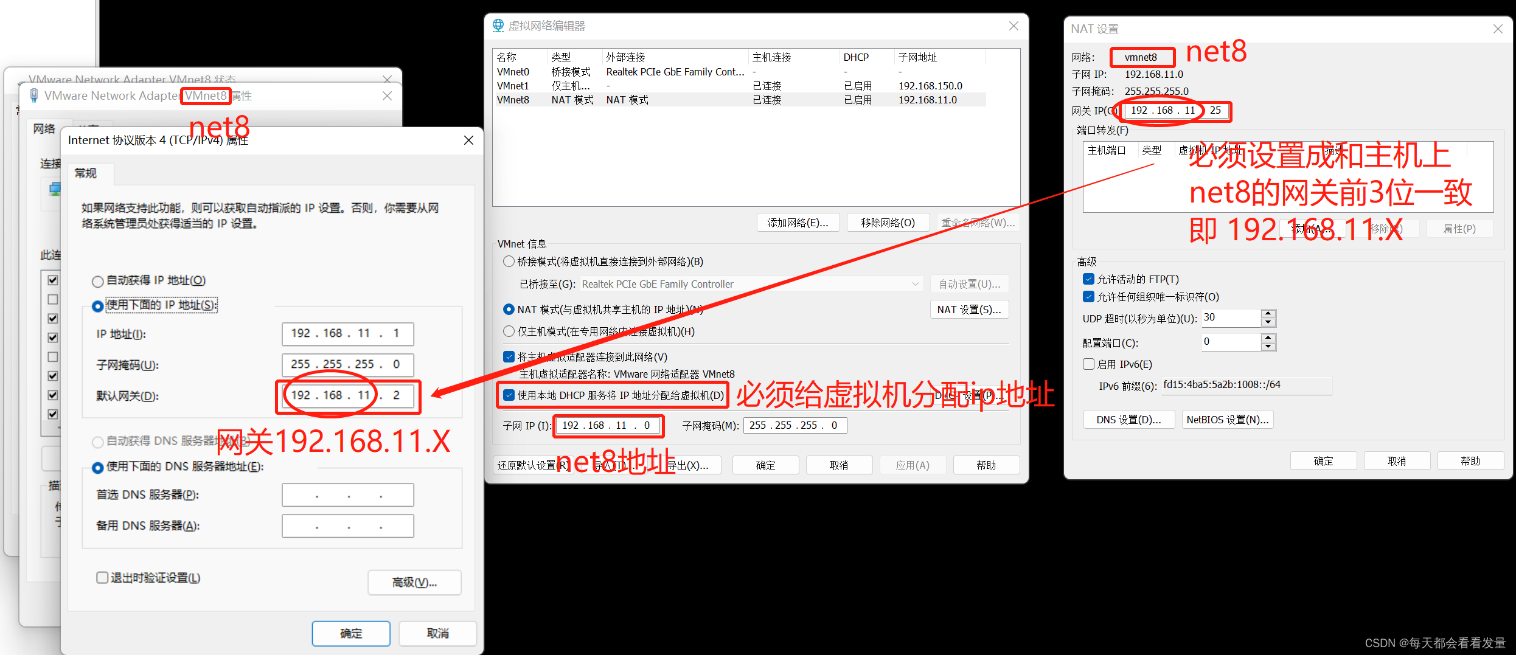Click the 子网掩码 field in IPv4 dialog
1516x655 pixels.
(x=348, y=365)
